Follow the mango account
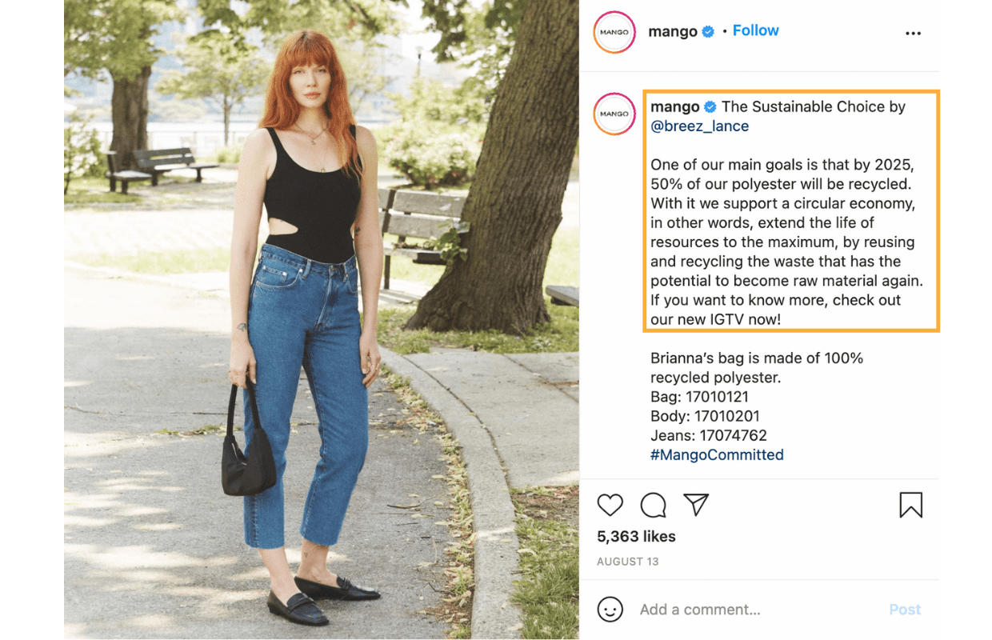The width and height of the screenshot is (992, 640). click(x=755, y=30)
